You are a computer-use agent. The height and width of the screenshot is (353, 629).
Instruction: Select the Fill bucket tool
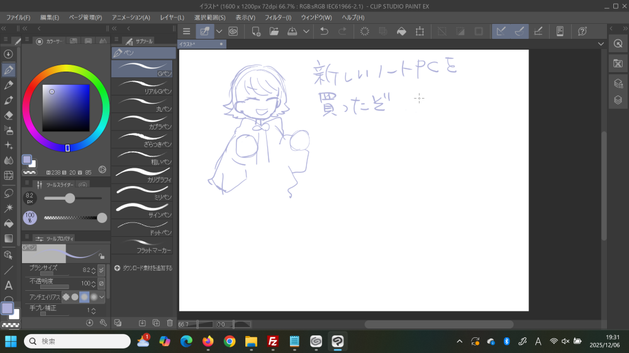[x=9, y=223]
